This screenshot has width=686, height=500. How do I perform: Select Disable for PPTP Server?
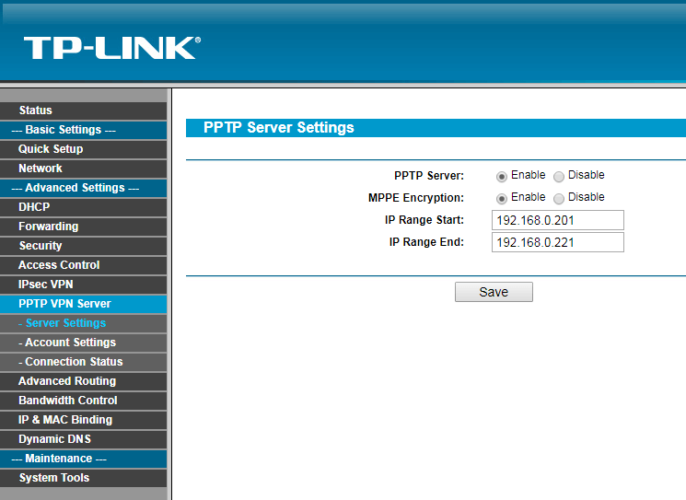[559, 176]
